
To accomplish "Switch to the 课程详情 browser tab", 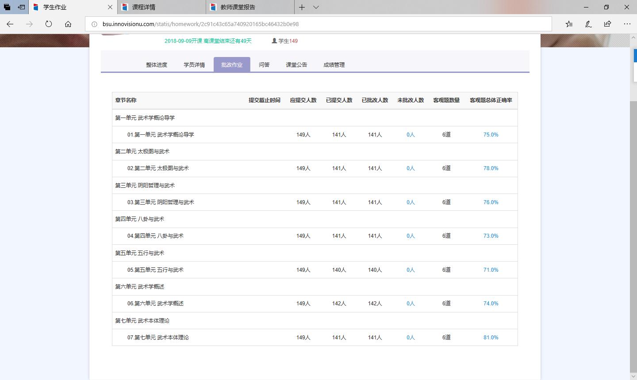I will coord(155,7).
